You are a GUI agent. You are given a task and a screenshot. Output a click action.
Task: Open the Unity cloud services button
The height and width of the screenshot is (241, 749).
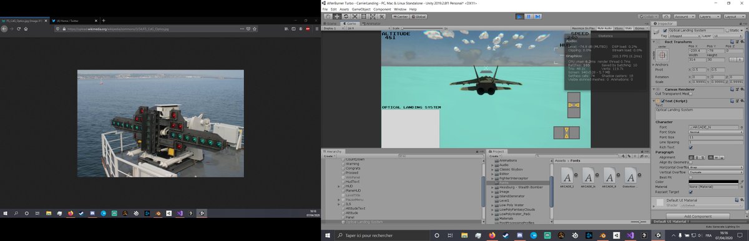coord(667,17)
